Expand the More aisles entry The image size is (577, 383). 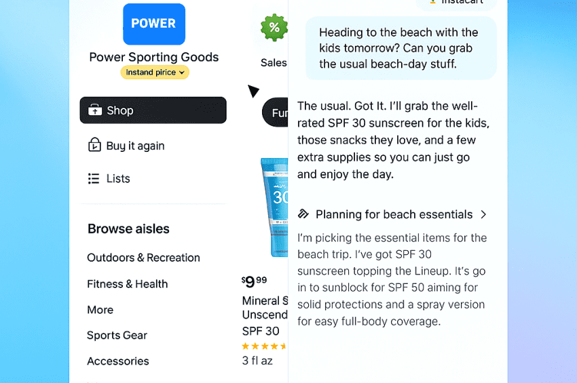click(100, 310)
